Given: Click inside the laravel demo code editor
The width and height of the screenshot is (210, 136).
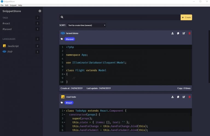Looking at the screenshot, I should [x=126, y=65].
